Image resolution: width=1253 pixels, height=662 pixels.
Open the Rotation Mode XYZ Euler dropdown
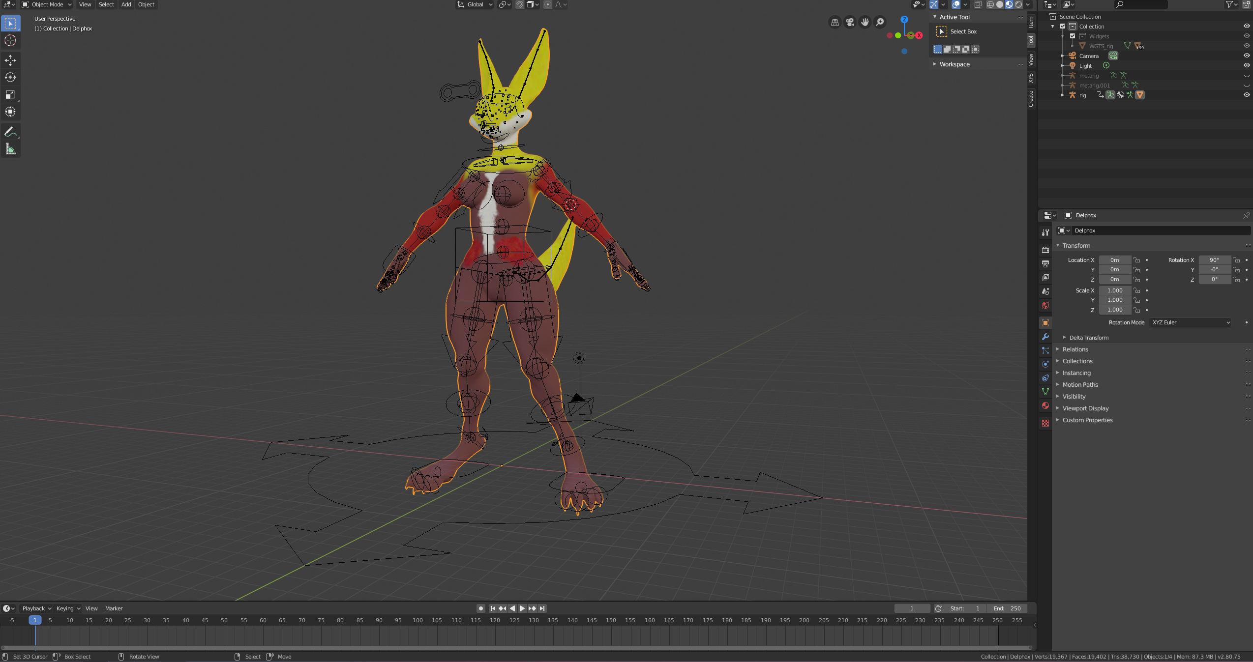(1191, 322)
